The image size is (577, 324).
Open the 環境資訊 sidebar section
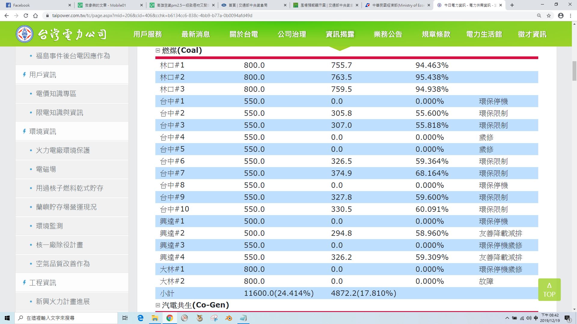[x=42, y=131]
